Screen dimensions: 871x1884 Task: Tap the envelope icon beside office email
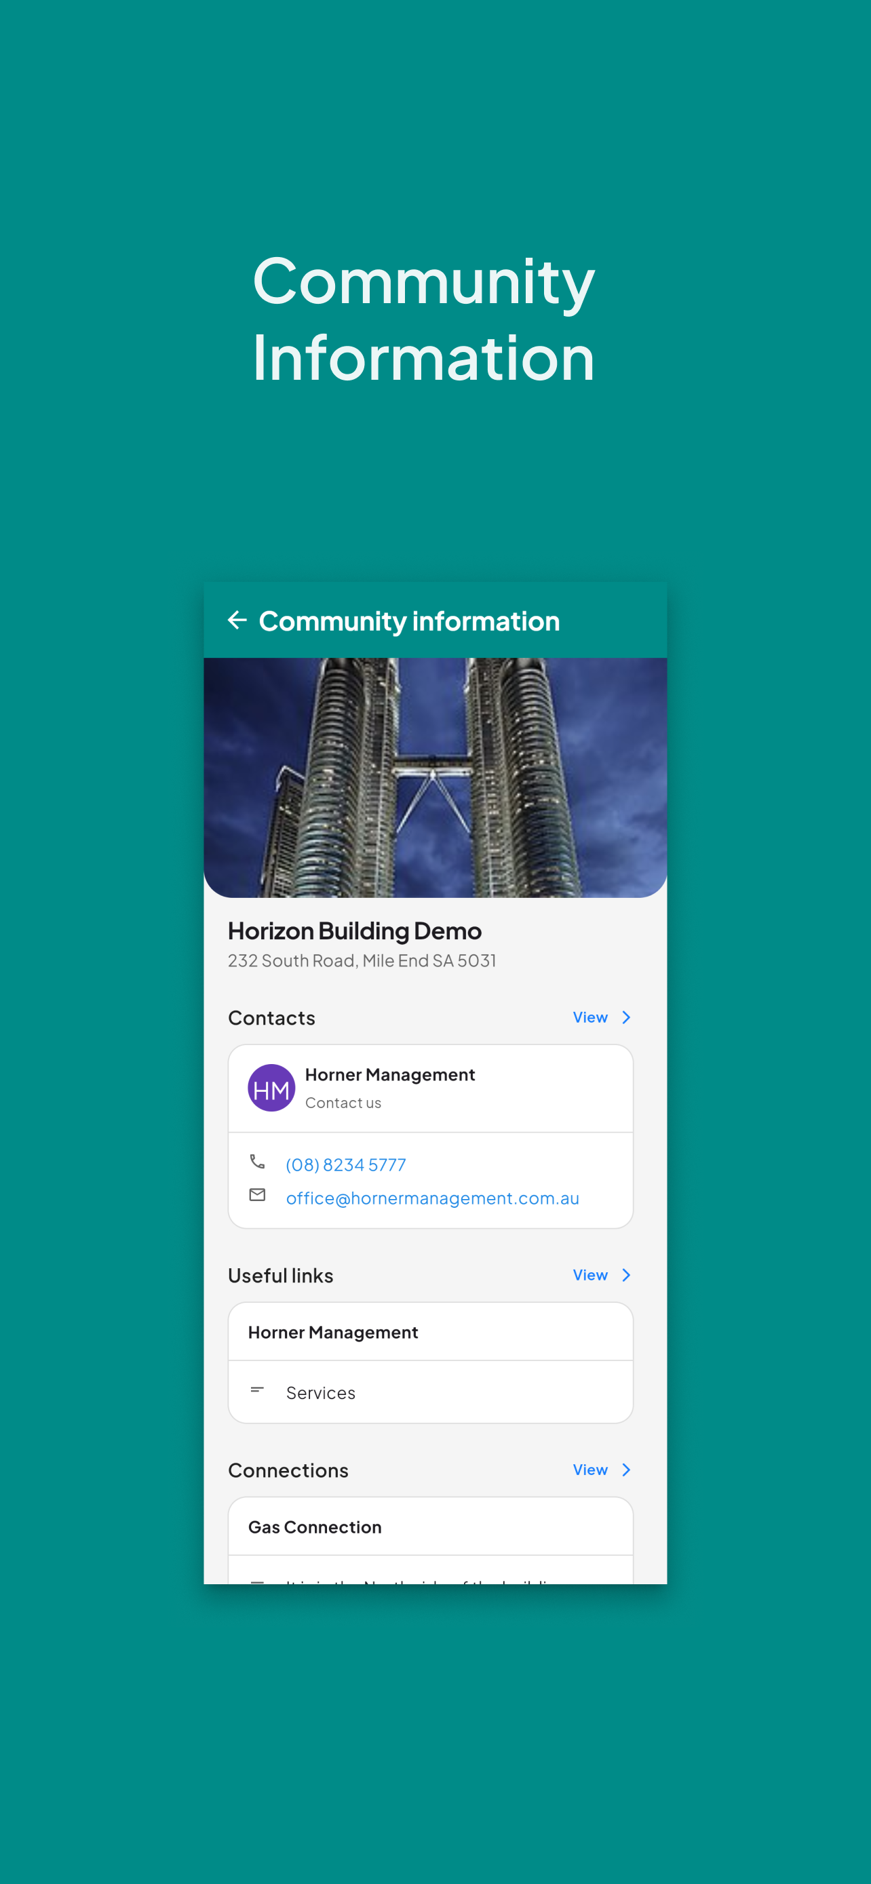pyautogui.click(x=257, y=1195)
